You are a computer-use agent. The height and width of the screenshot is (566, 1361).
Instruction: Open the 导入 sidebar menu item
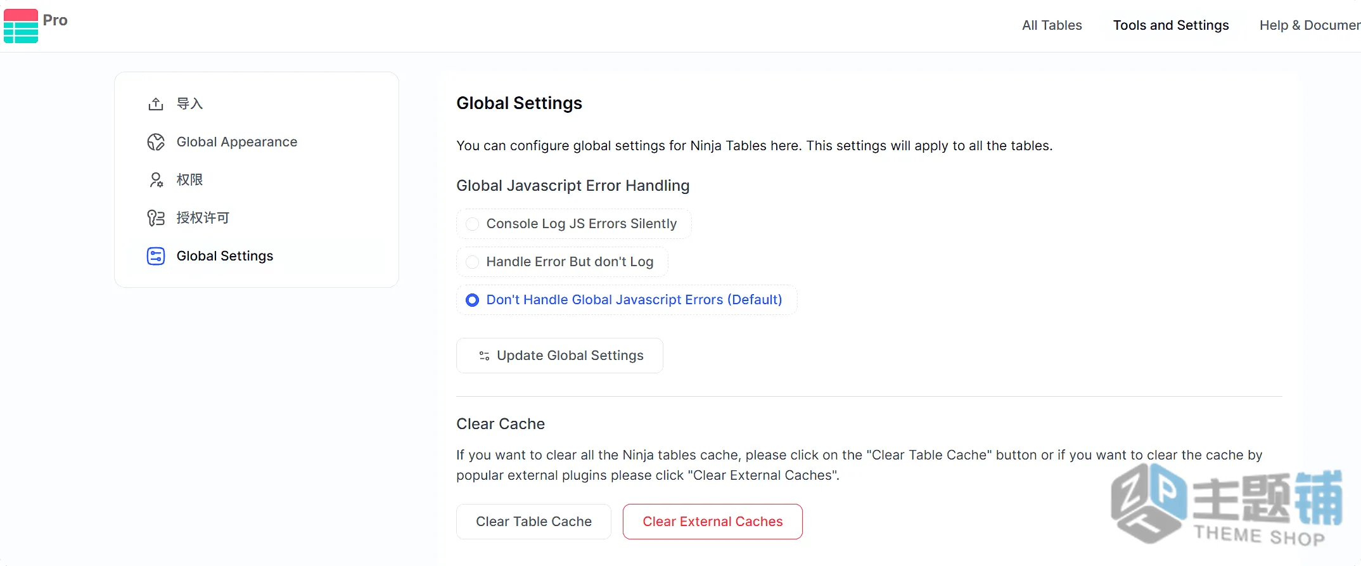click(x=257, y=104)
